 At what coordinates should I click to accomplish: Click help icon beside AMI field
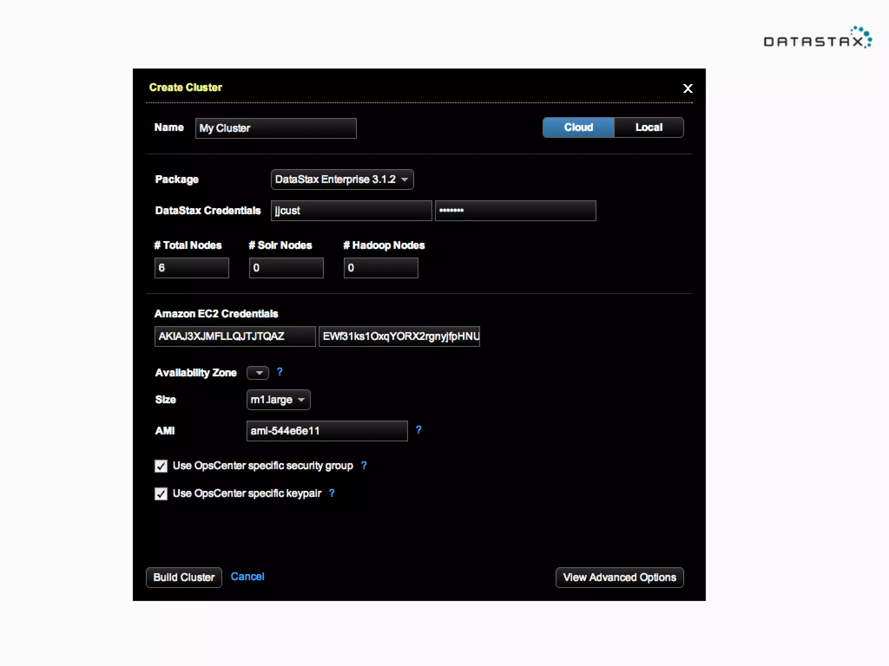[x=418, y=430]
